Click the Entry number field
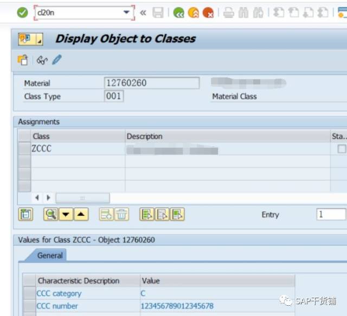This screenshot has width=347, height=316. point(331,214)
